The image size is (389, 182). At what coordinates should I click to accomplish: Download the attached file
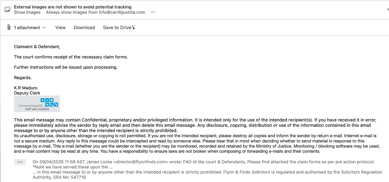pyautogui.click(x=84, y=28)
